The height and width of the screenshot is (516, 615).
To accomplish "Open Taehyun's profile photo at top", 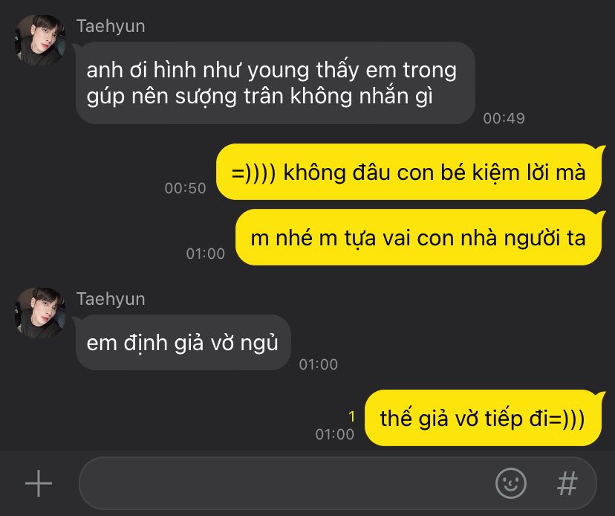I will coord(40,40).
